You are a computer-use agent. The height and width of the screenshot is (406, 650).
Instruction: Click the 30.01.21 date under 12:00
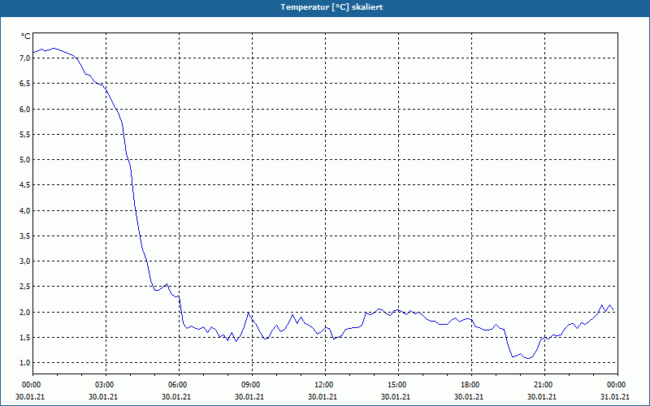pyautogui.click(x=323, y=397)
